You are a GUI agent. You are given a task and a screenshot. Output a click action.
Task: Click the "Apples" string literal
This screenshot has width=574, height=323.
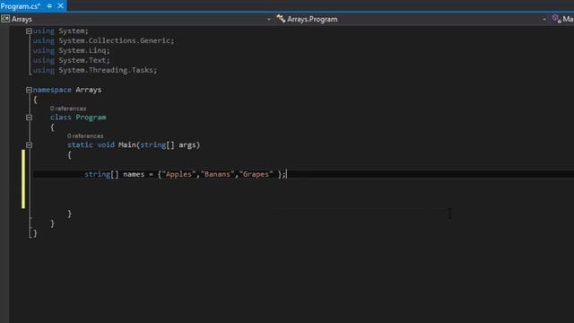(x=178, y=174)
